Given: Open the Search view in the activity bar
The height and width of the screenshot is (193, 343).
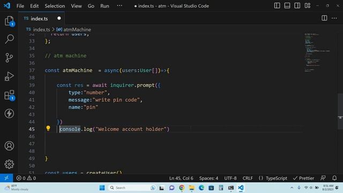Looking at the screenshot, I should click(x=9, y=39).
